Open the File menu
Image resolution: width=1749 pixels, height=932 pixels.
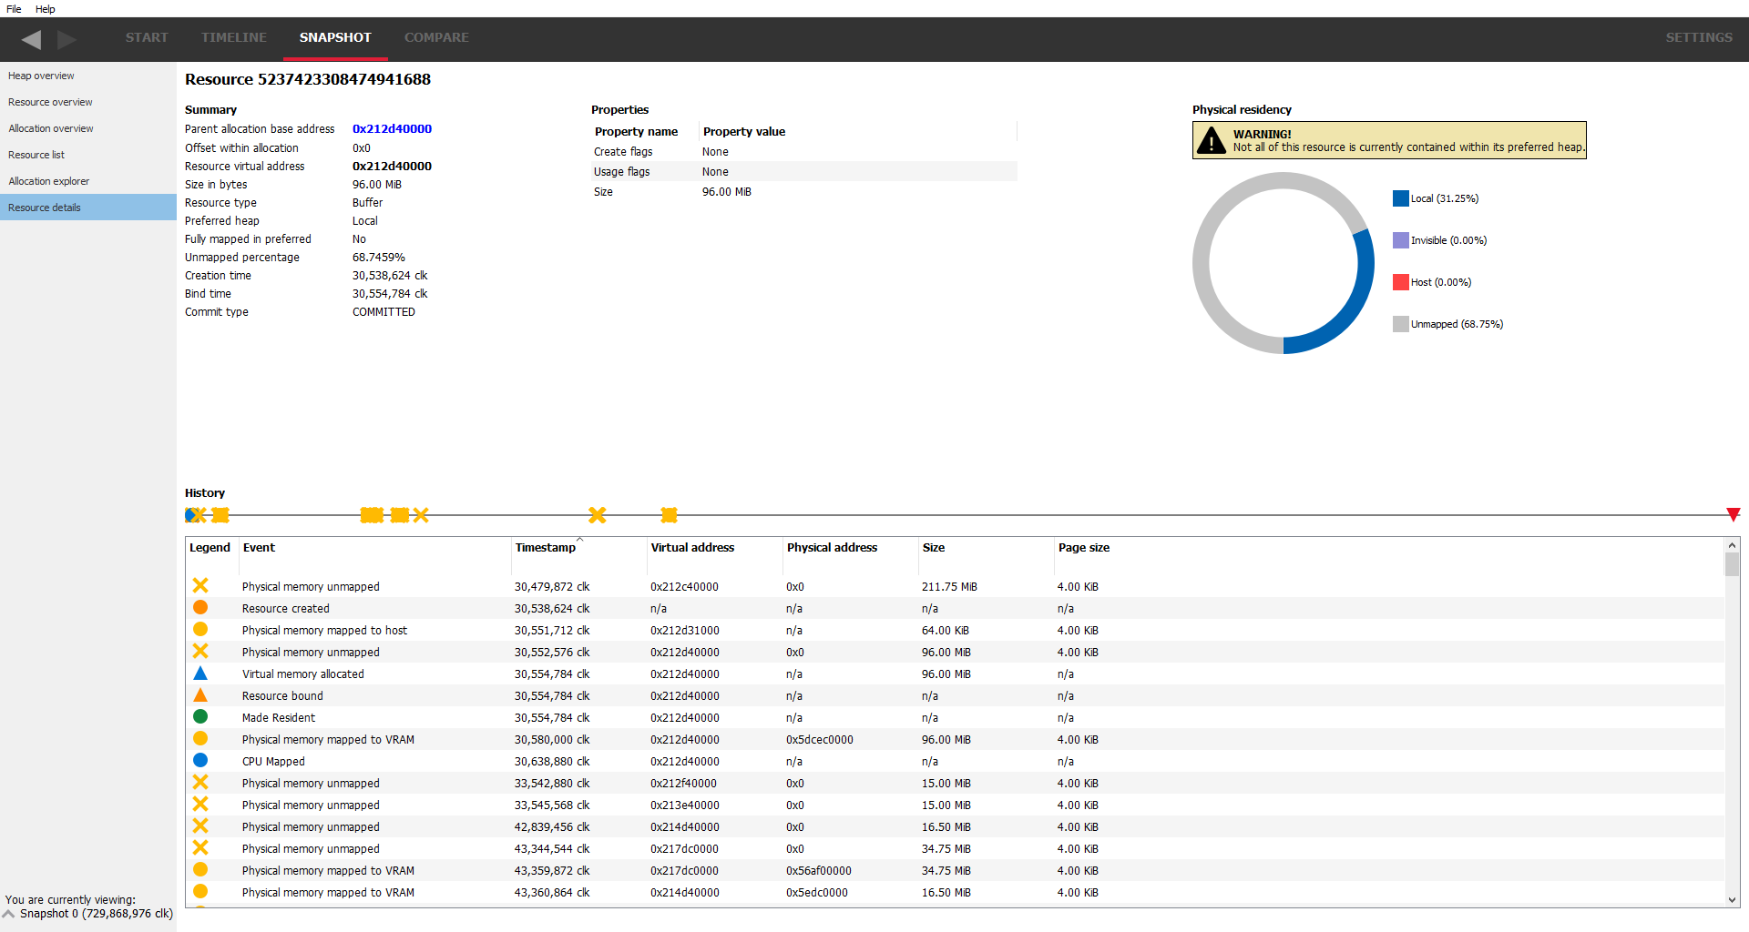coord(14,9)
